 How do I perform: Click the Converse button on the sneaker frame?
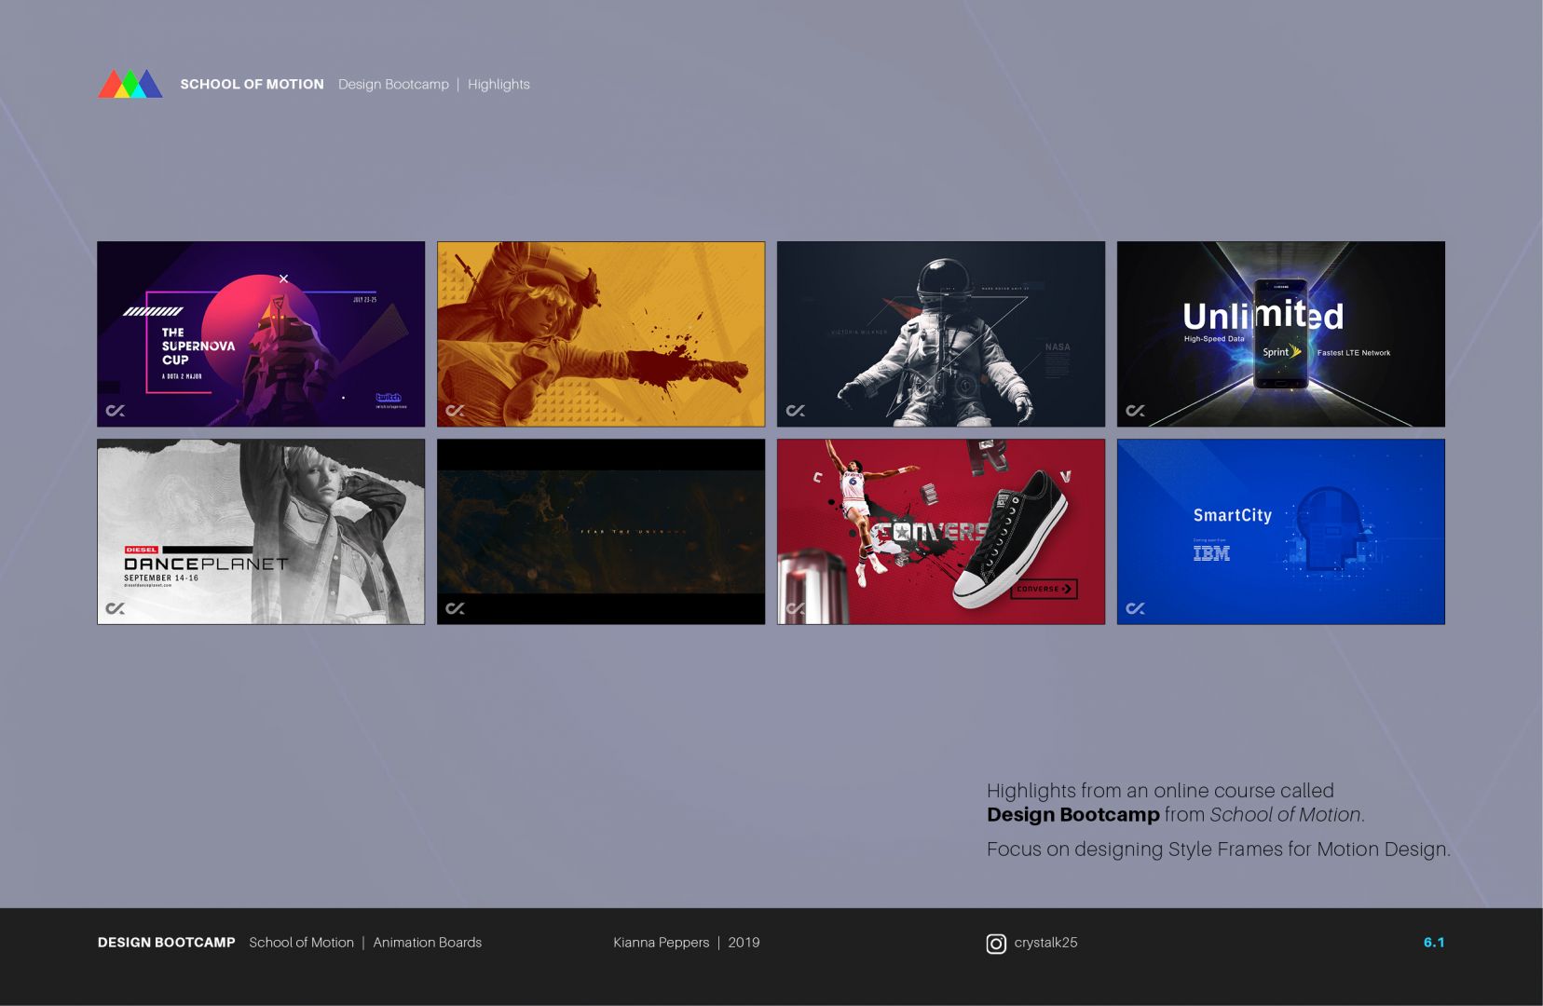point(1044,589)
